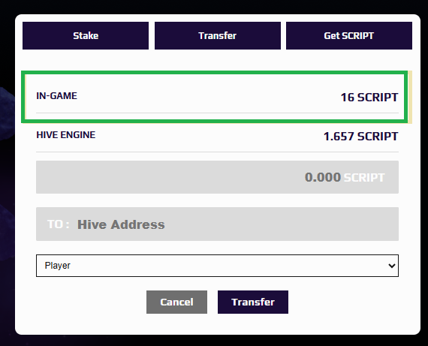Viewport: 428px width, 346px height.
Task: Click the 16 SCRIPT in-game balance
Action: pyautogui.click(x=369, y=97)
